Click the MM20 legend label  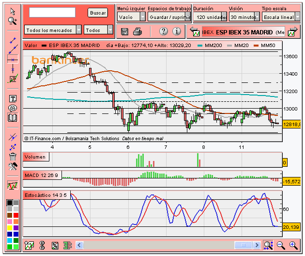click(x=241, y=46)
